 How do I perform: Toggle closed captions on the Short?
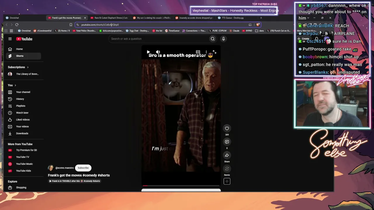(198, 52)
